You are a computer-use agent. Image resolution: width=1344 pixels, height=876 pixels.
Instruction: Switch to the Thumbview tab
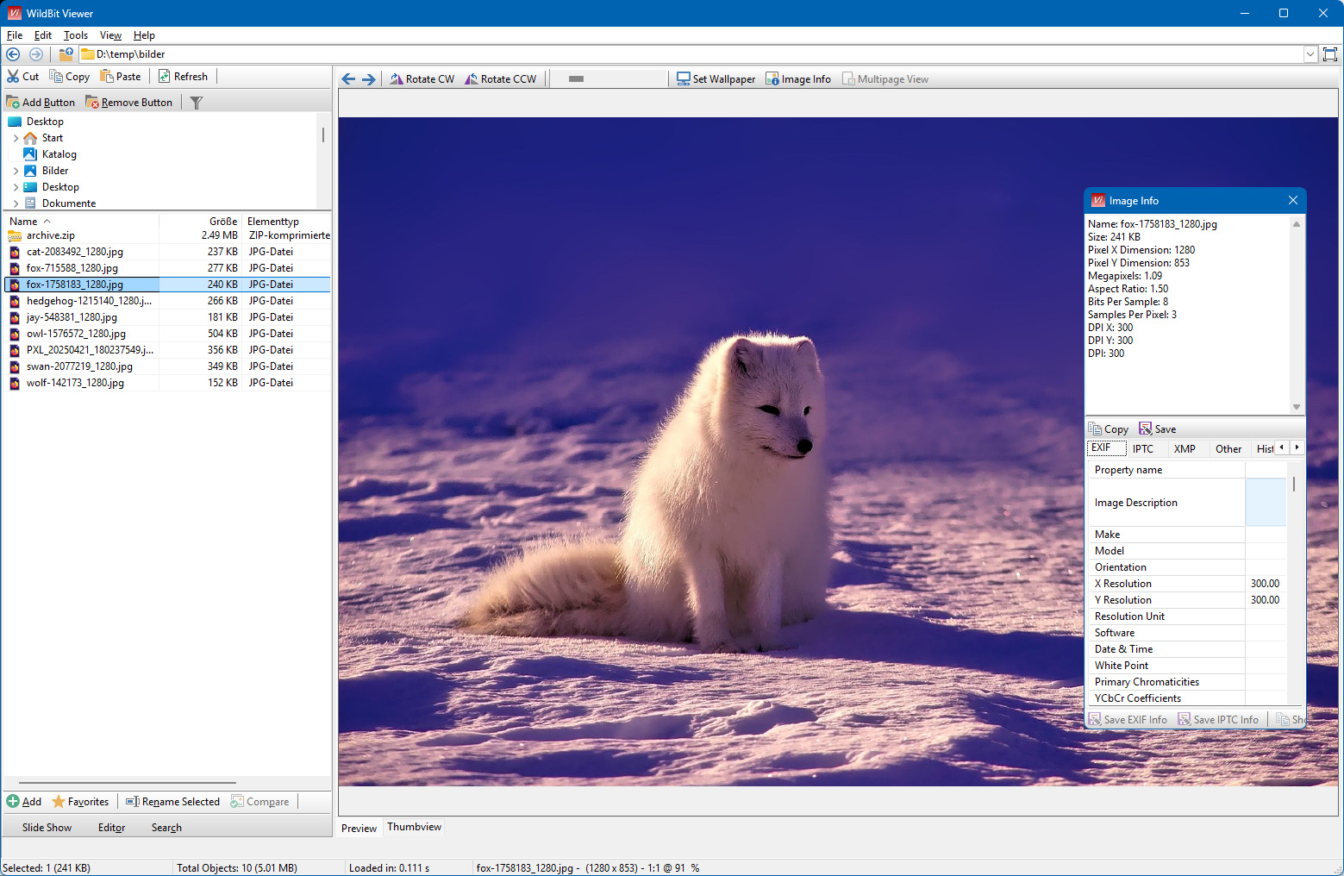414,827
